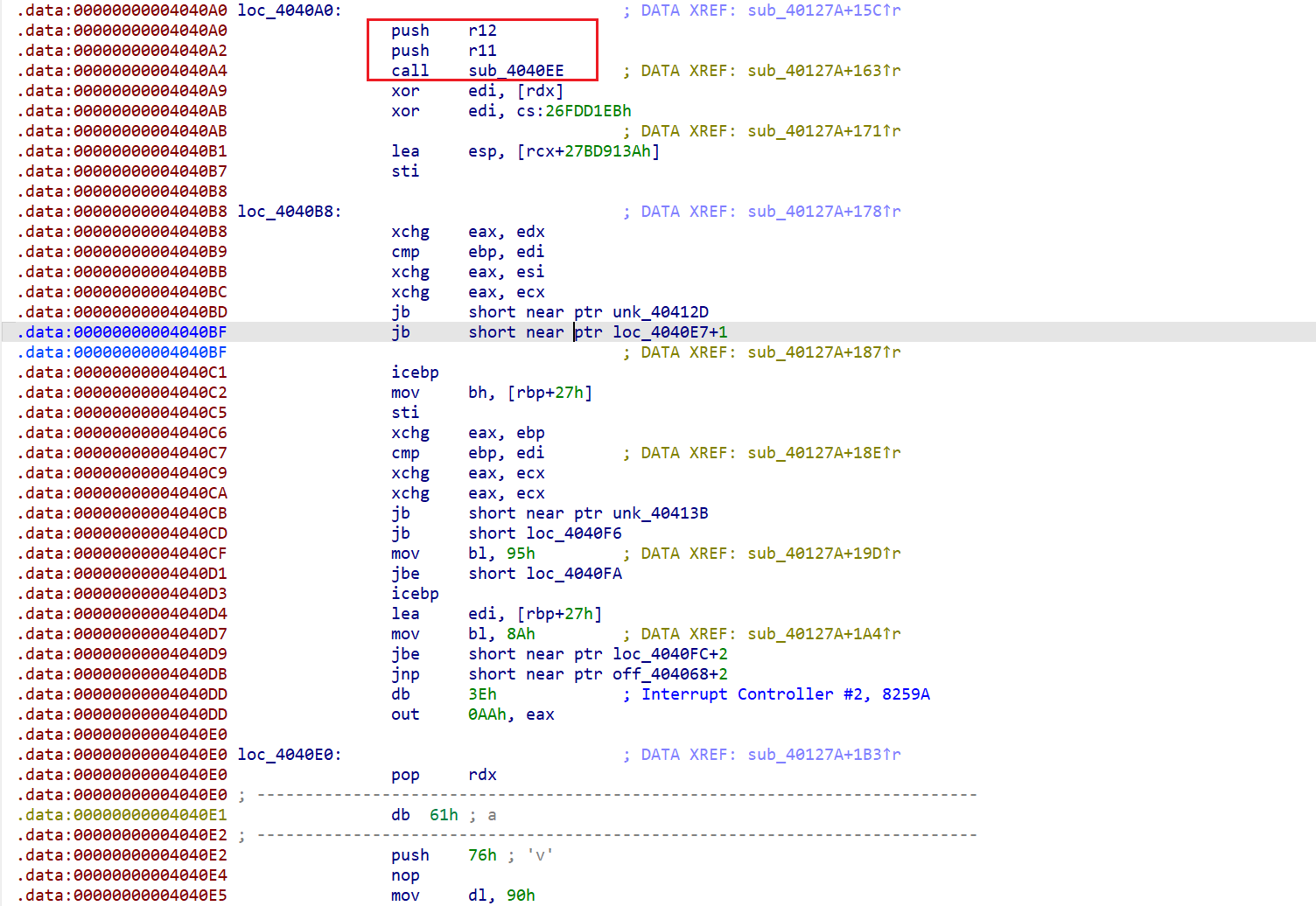Viewport: 1316px width, 906px height.
Task: Open xref sub_40127A+1B3
Action: point(822,754)
